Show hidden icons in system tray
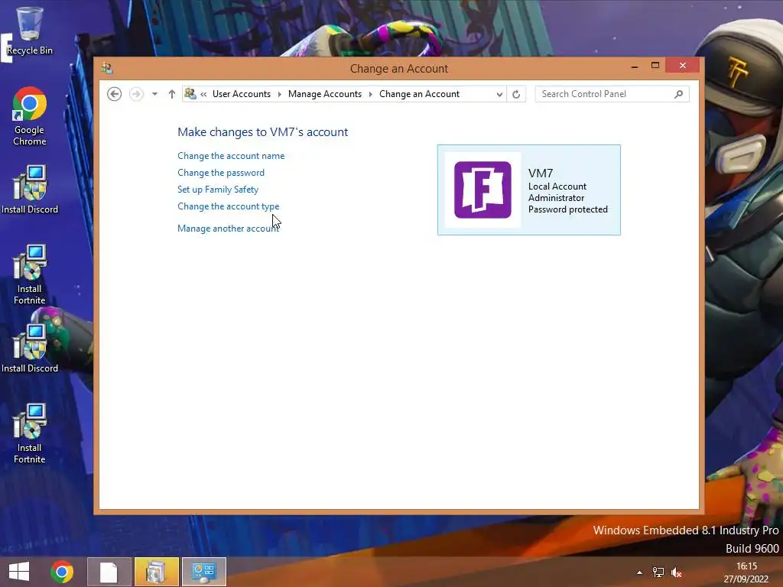Screen dimensions: 783x587 (x=640, y=572)
